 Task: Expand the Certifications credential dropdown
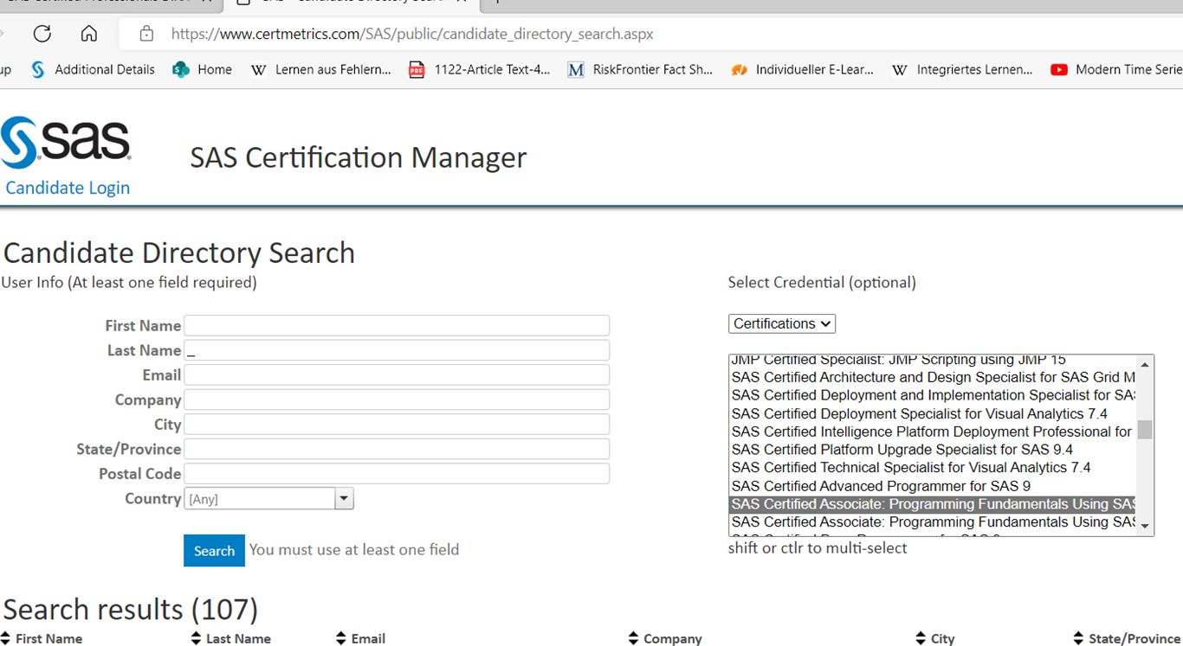click(x=781, y=323)
